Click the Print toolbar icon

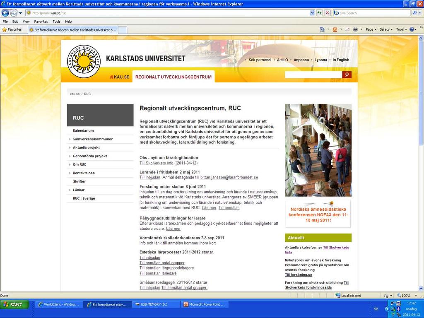click(355, 29)
